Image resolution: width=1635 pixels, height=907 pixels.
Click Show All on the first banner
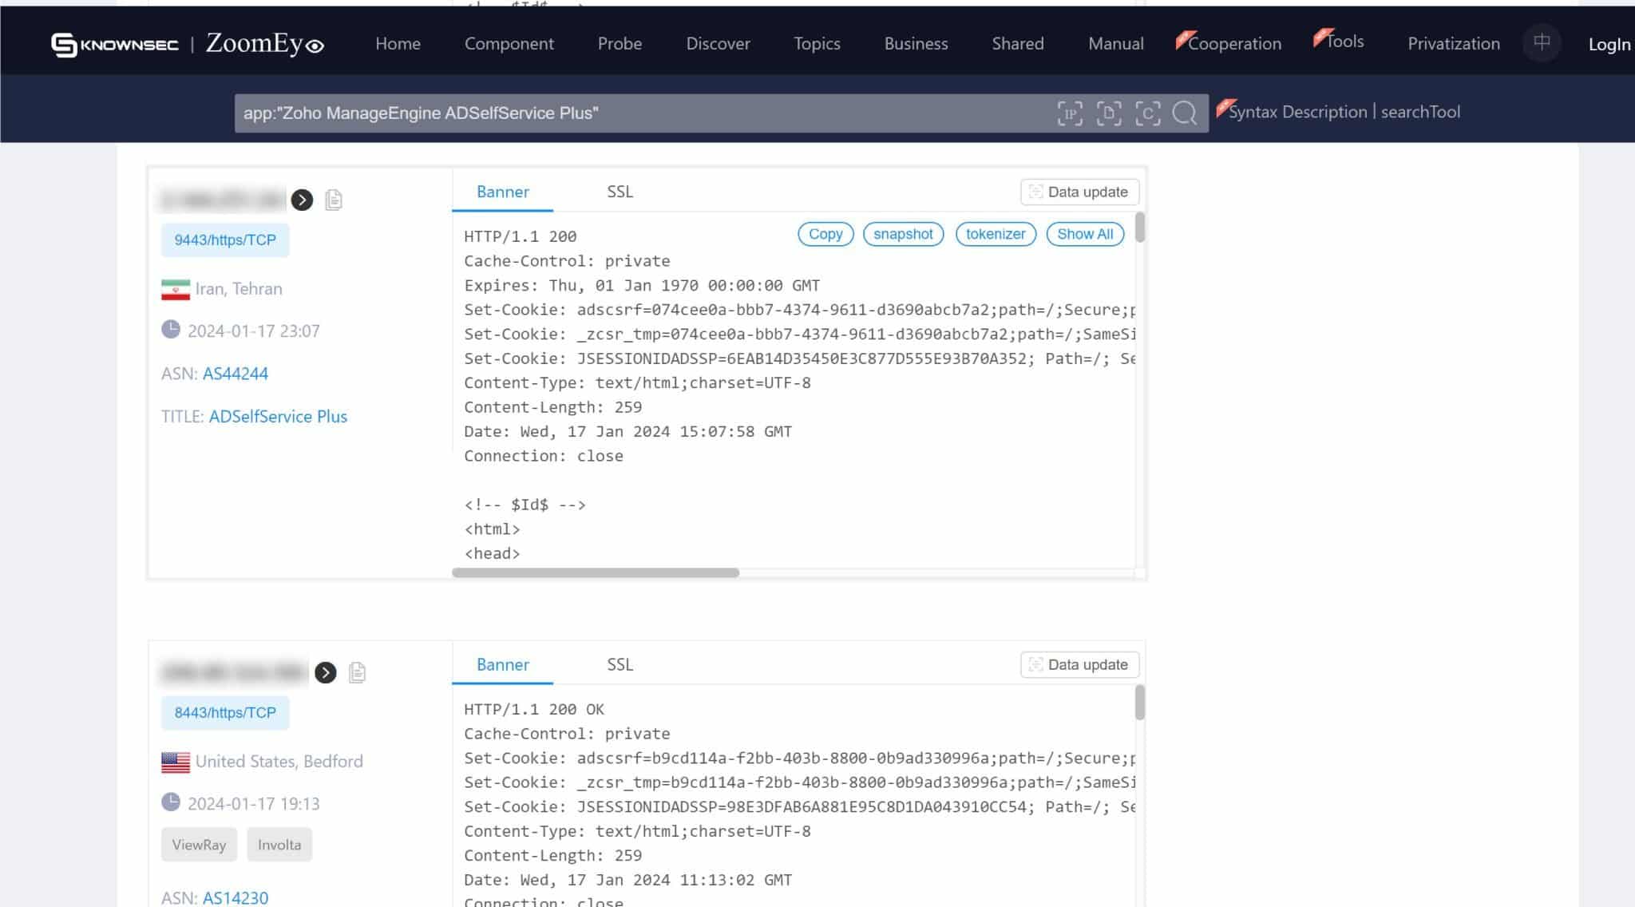pyautogui.click(x=1084, y=234)
